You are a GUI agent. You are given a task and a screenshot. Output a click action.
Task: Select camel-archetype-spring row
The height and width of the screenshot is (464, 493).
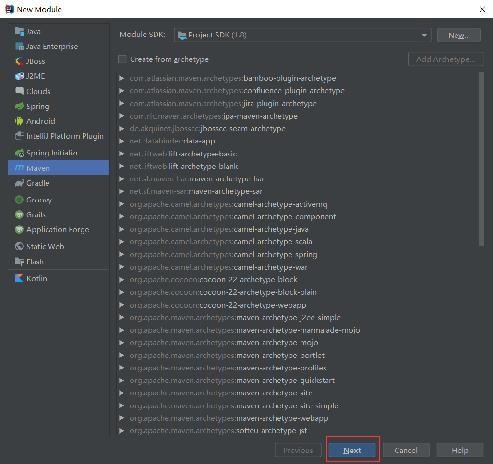(297, 255)
